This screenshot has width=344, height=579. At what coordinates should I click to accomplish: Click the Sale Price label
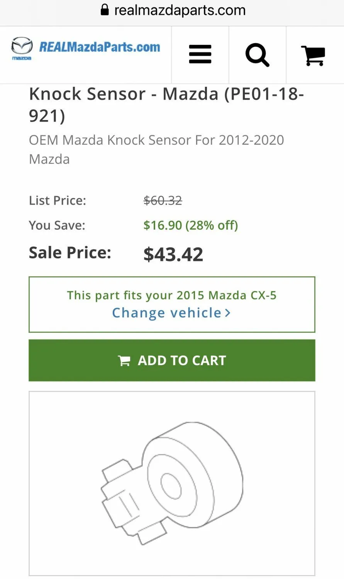click(70, 253)
